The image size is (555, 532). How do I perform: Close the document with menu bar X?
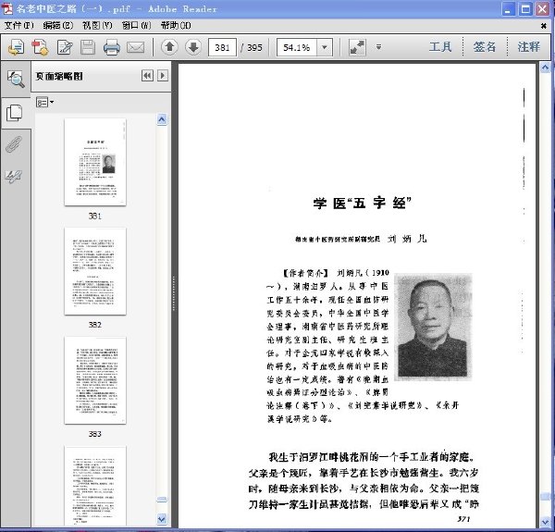(544, 26)
